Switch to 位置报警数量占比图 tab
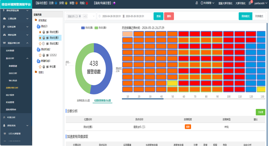 click(102, 101)
